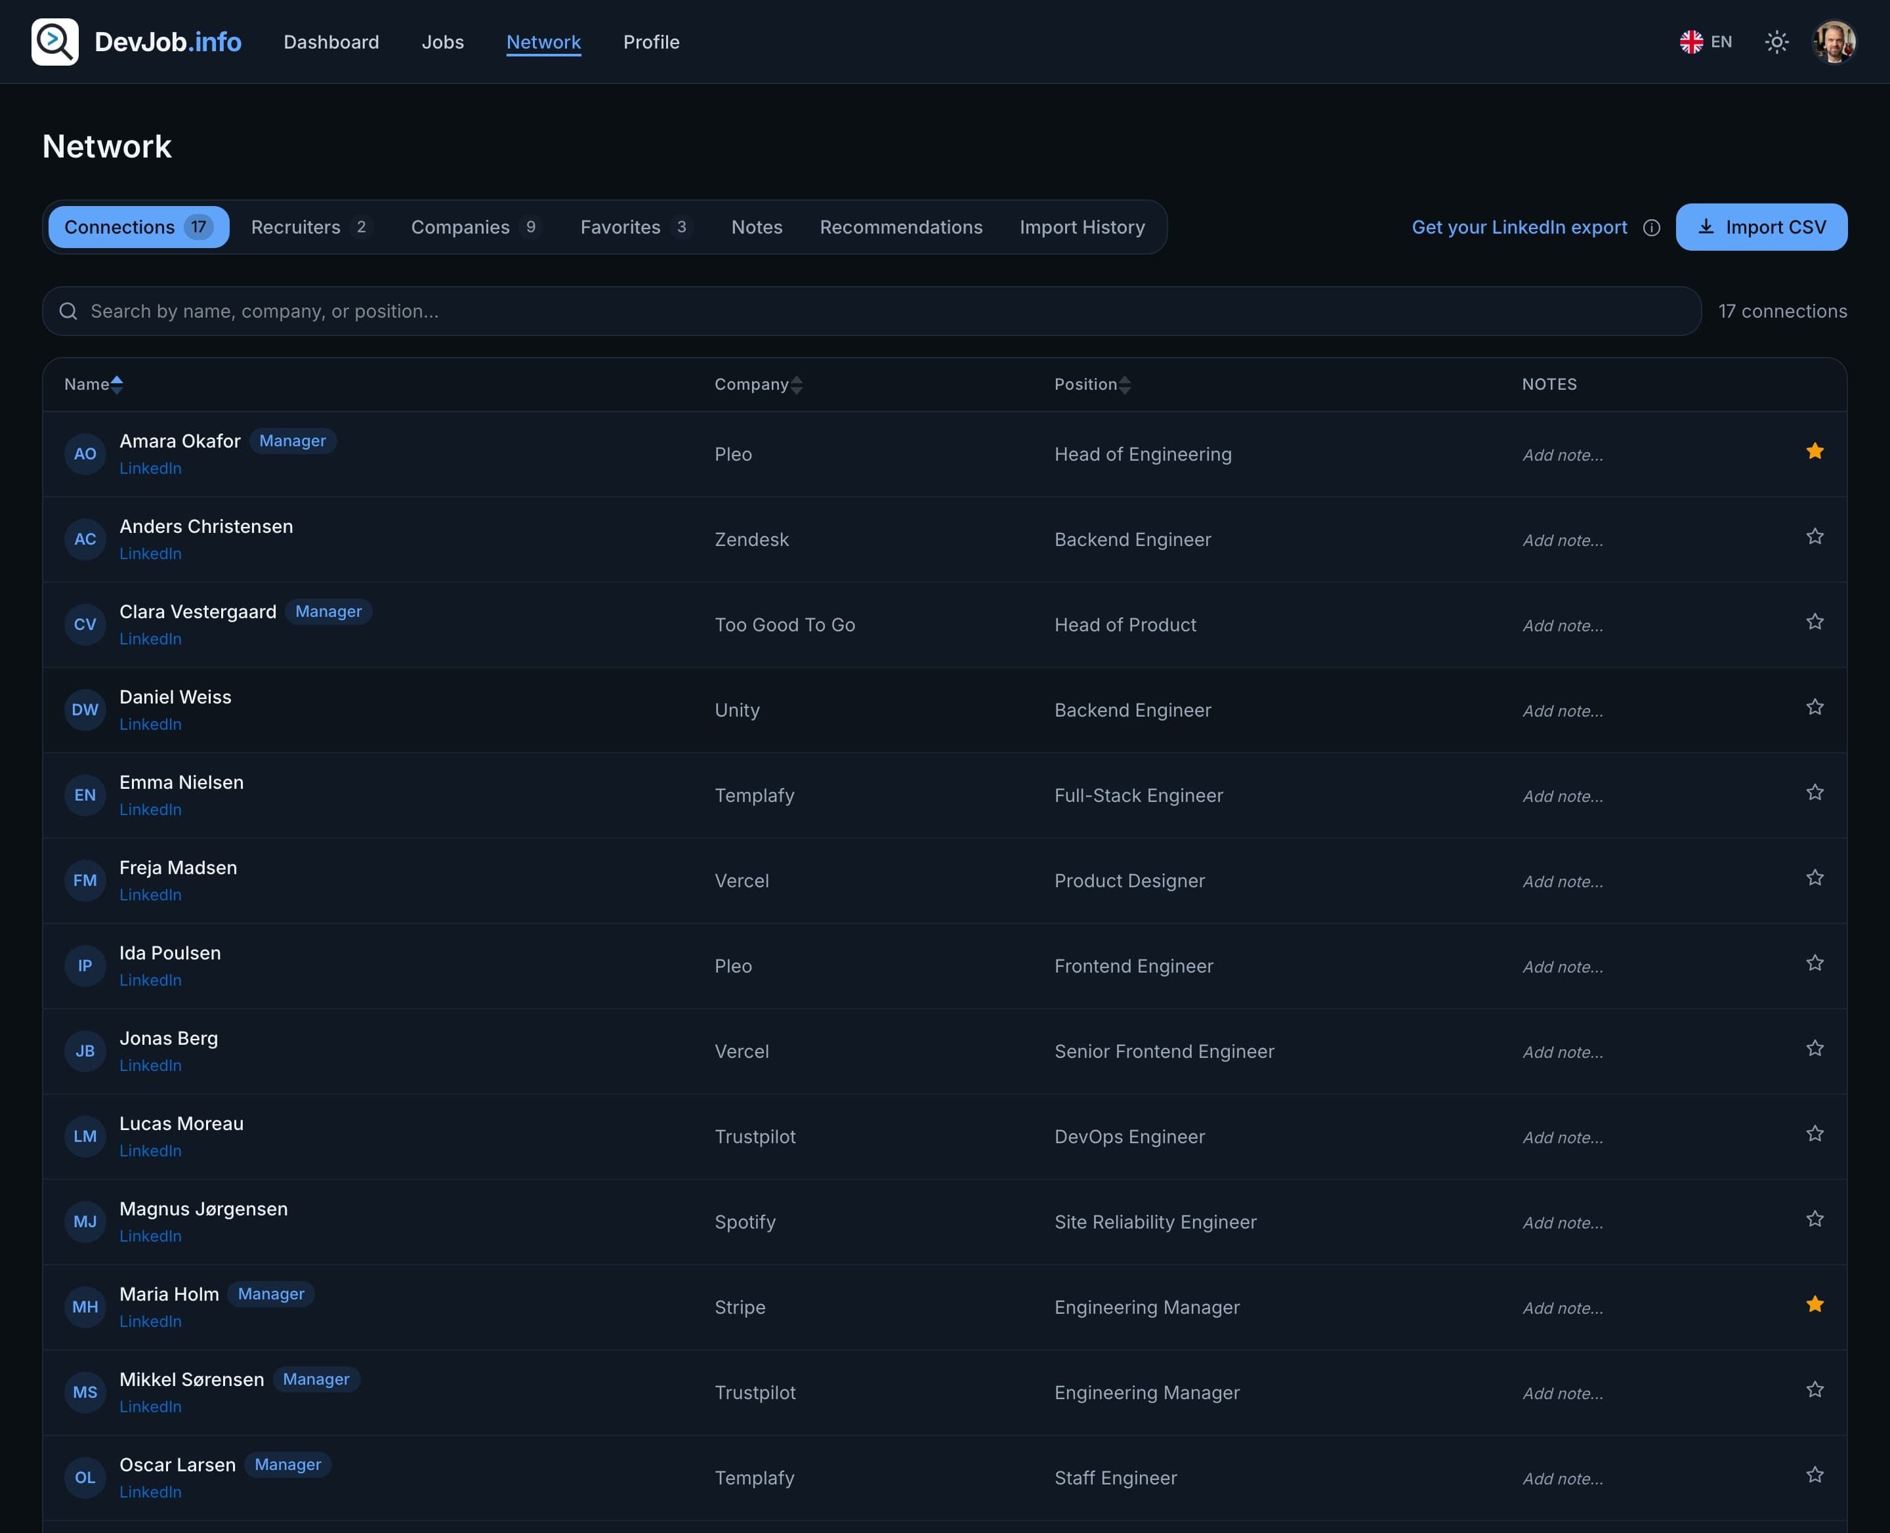1890x1533 pixels.
Task: Open Jonas Berg's LinkedIn link
Action: (x=150, y=1066)
